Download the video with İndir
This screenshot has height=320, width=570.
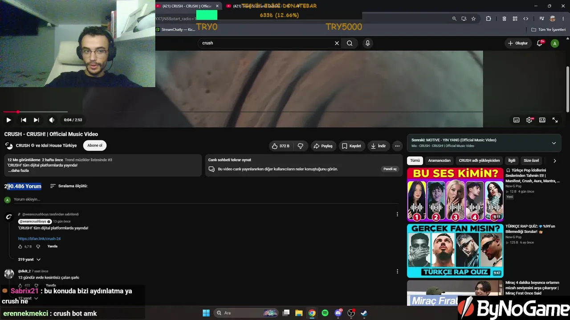point(378,146)
